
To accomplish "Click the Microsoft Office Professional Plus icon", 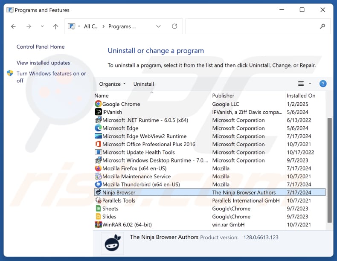I will (98, 144).
